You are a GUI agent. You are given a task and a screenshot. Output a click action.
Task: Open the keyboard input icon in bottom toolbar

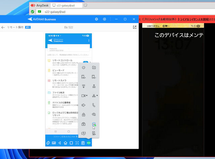pyautogui.click(x=54, y=143)
